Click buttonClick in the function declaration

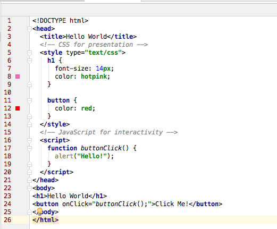pos(102,148)
